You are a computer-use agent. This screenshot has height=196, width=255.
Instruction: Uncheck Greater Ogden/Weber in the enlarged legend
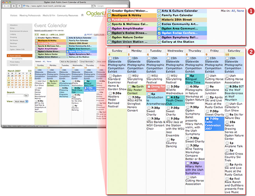(109, 11)
